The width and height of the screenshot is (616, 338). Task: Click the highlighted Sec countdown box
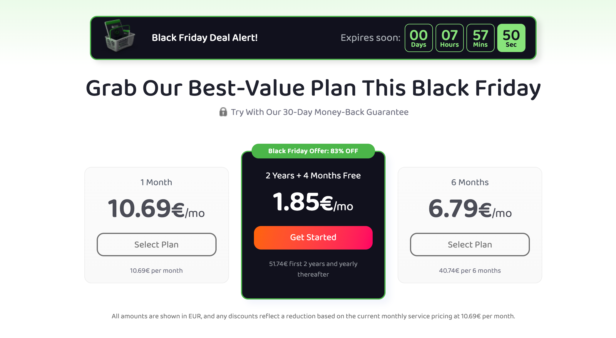click(x=511, y=38)
